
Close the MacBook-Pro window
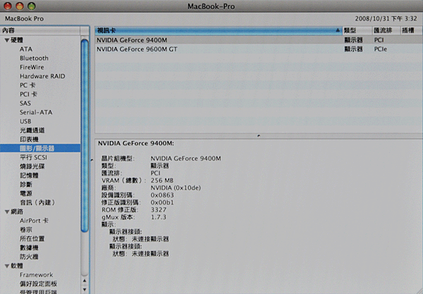coord(8,6)
